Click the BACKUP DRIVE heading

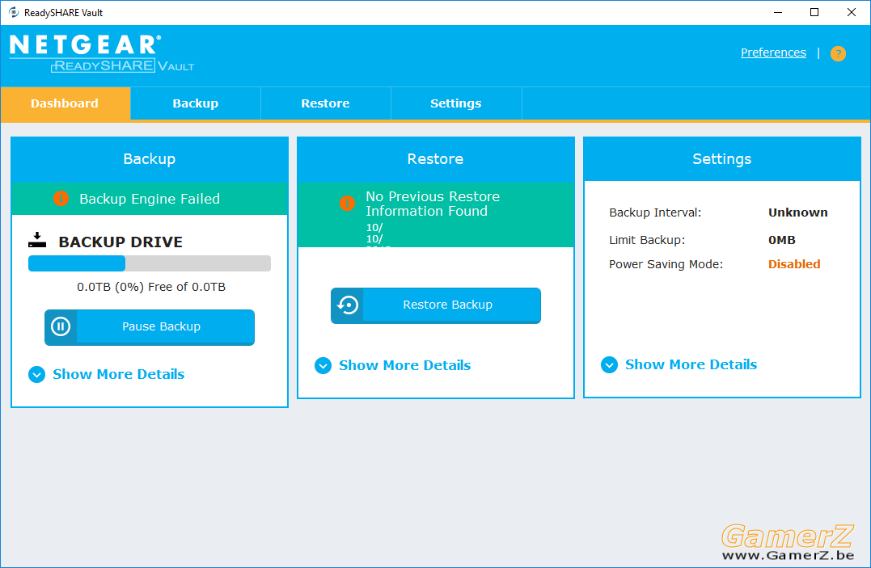click(121, 242)
